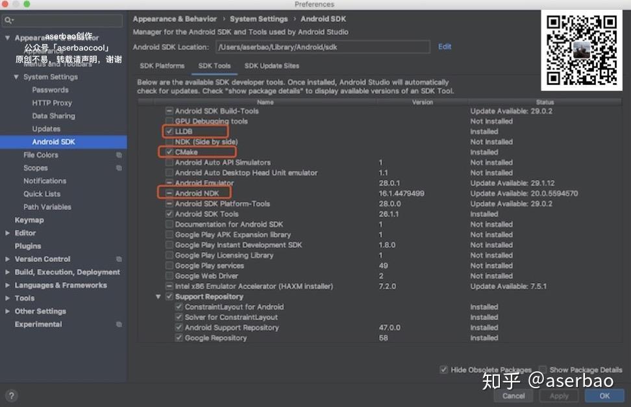This screenshot has height=407, width=631.
Task: Click the Edit link for SDK Location
Action: (x=445, y=47)
